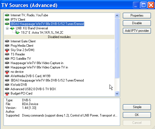Viewport: 155px width, 129px height.
Task: Click the version value 1.44 [1.33]
Action: [29, 108]
